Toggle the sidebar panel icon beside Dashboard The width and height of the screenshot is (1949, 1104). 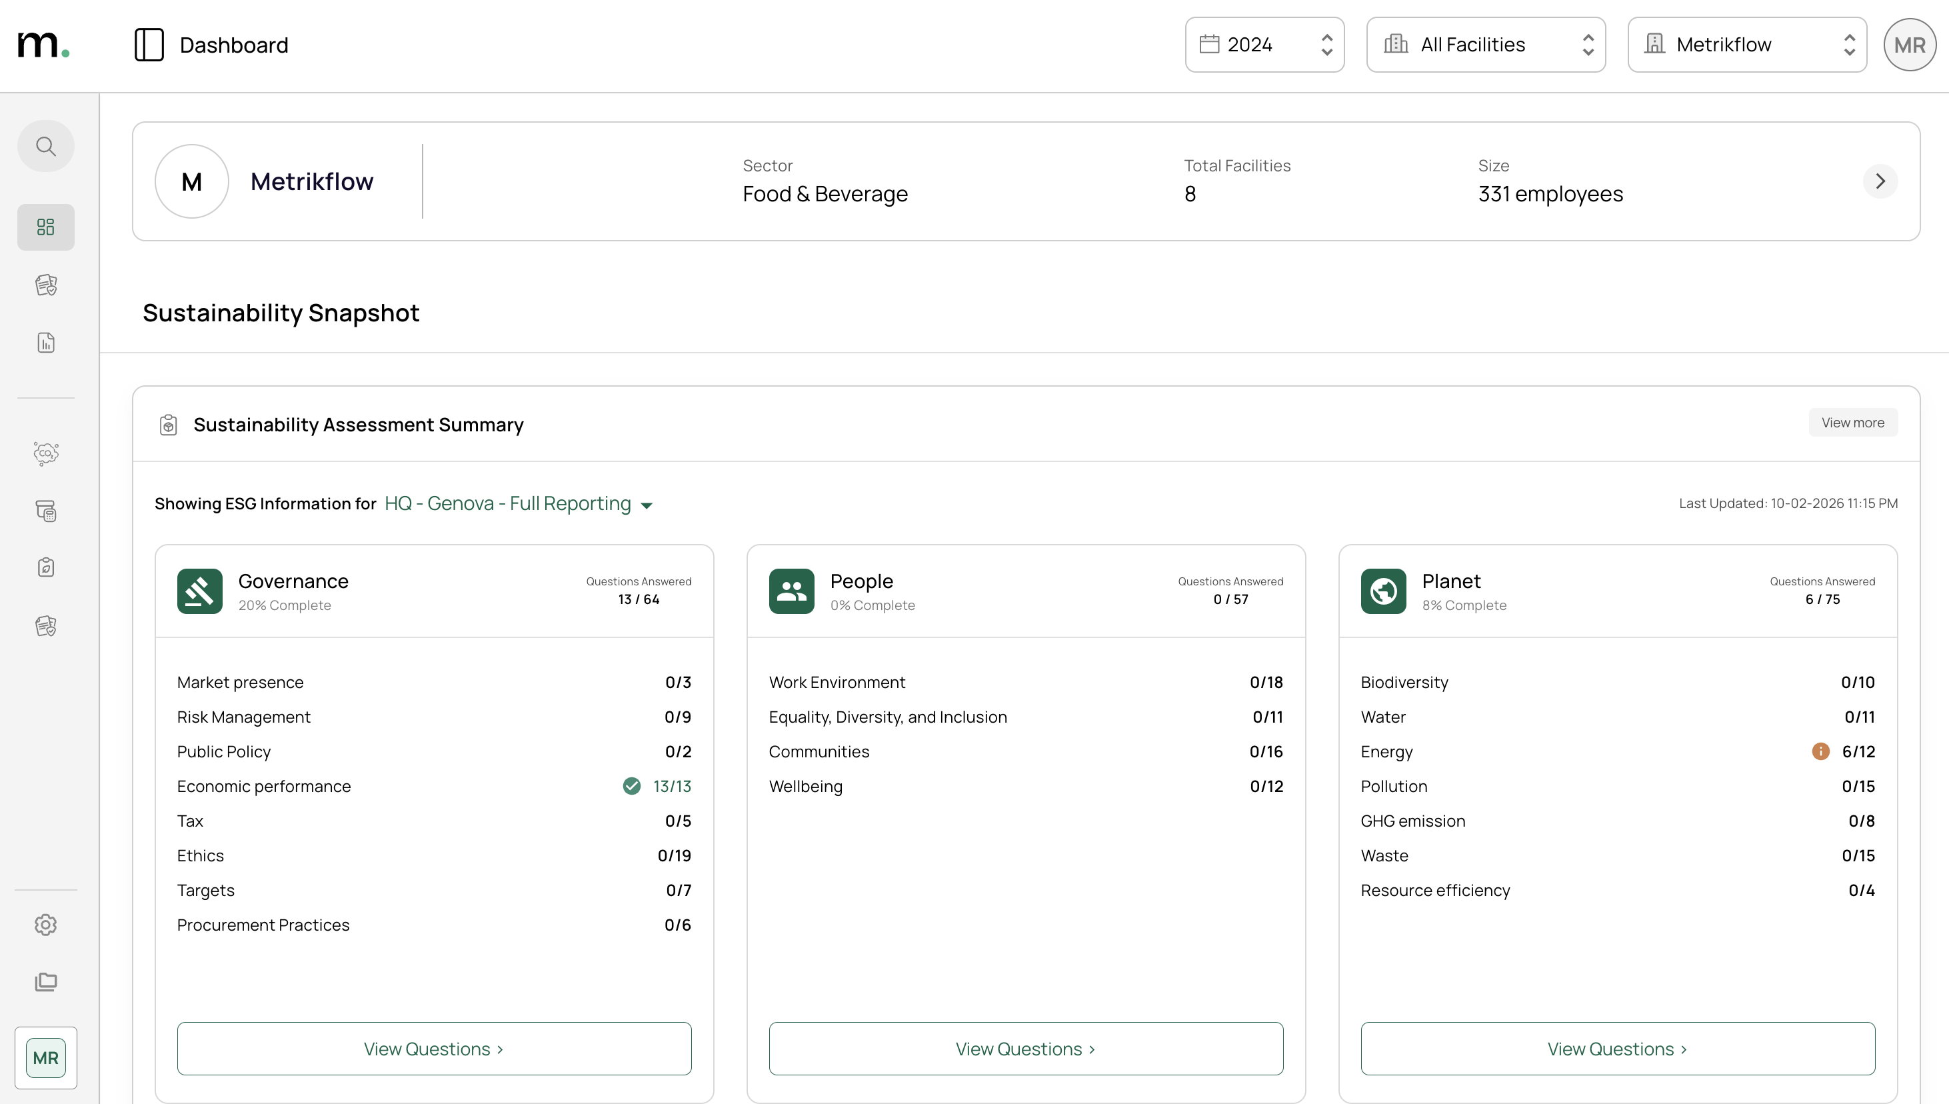[x=149, y=45]
